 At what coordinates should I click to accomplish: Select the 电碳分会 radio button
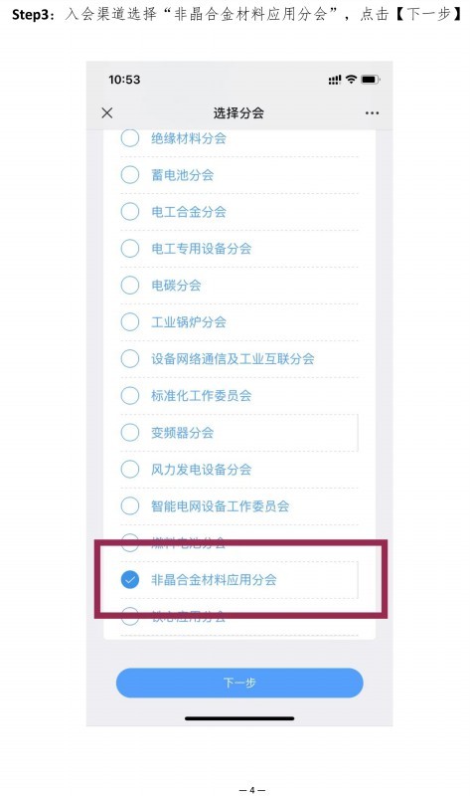coord(130,285)
